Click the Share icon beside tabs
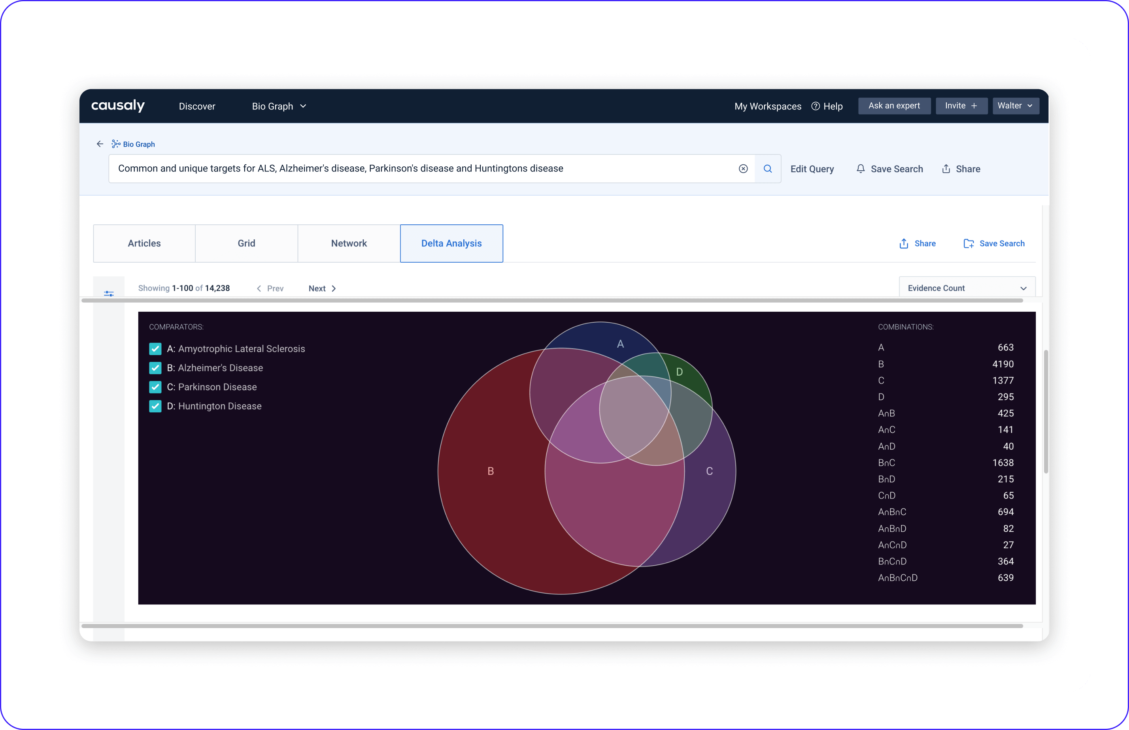Viewport: 1129px width, 730px height. tap(904, 244)
